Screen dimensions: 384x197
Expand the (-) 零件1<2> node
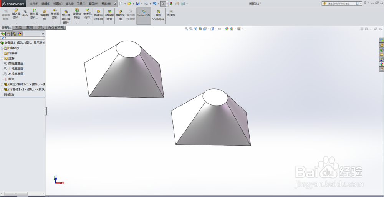click(2, 90)
